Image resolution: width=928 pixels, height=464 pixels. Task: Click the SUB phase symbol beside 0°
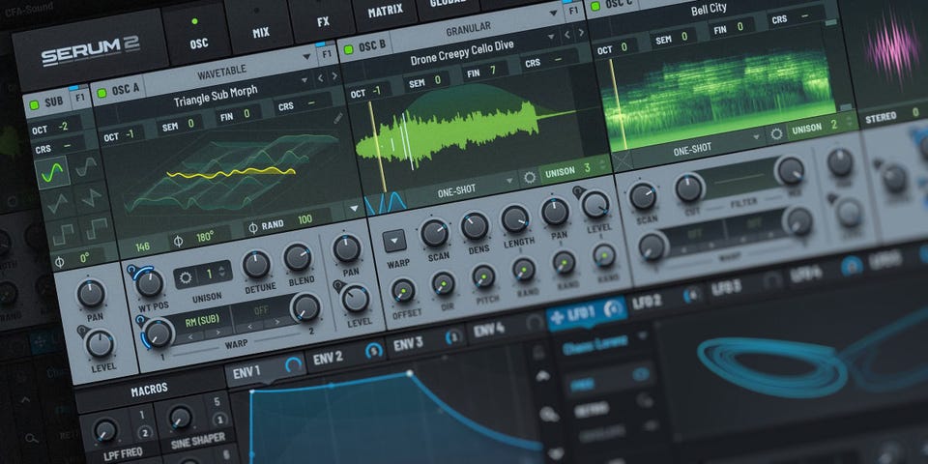tap(59, 261)
